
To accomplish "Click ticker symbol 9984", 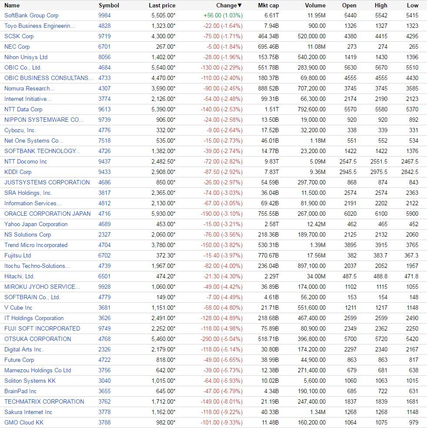I will (104, 16).
